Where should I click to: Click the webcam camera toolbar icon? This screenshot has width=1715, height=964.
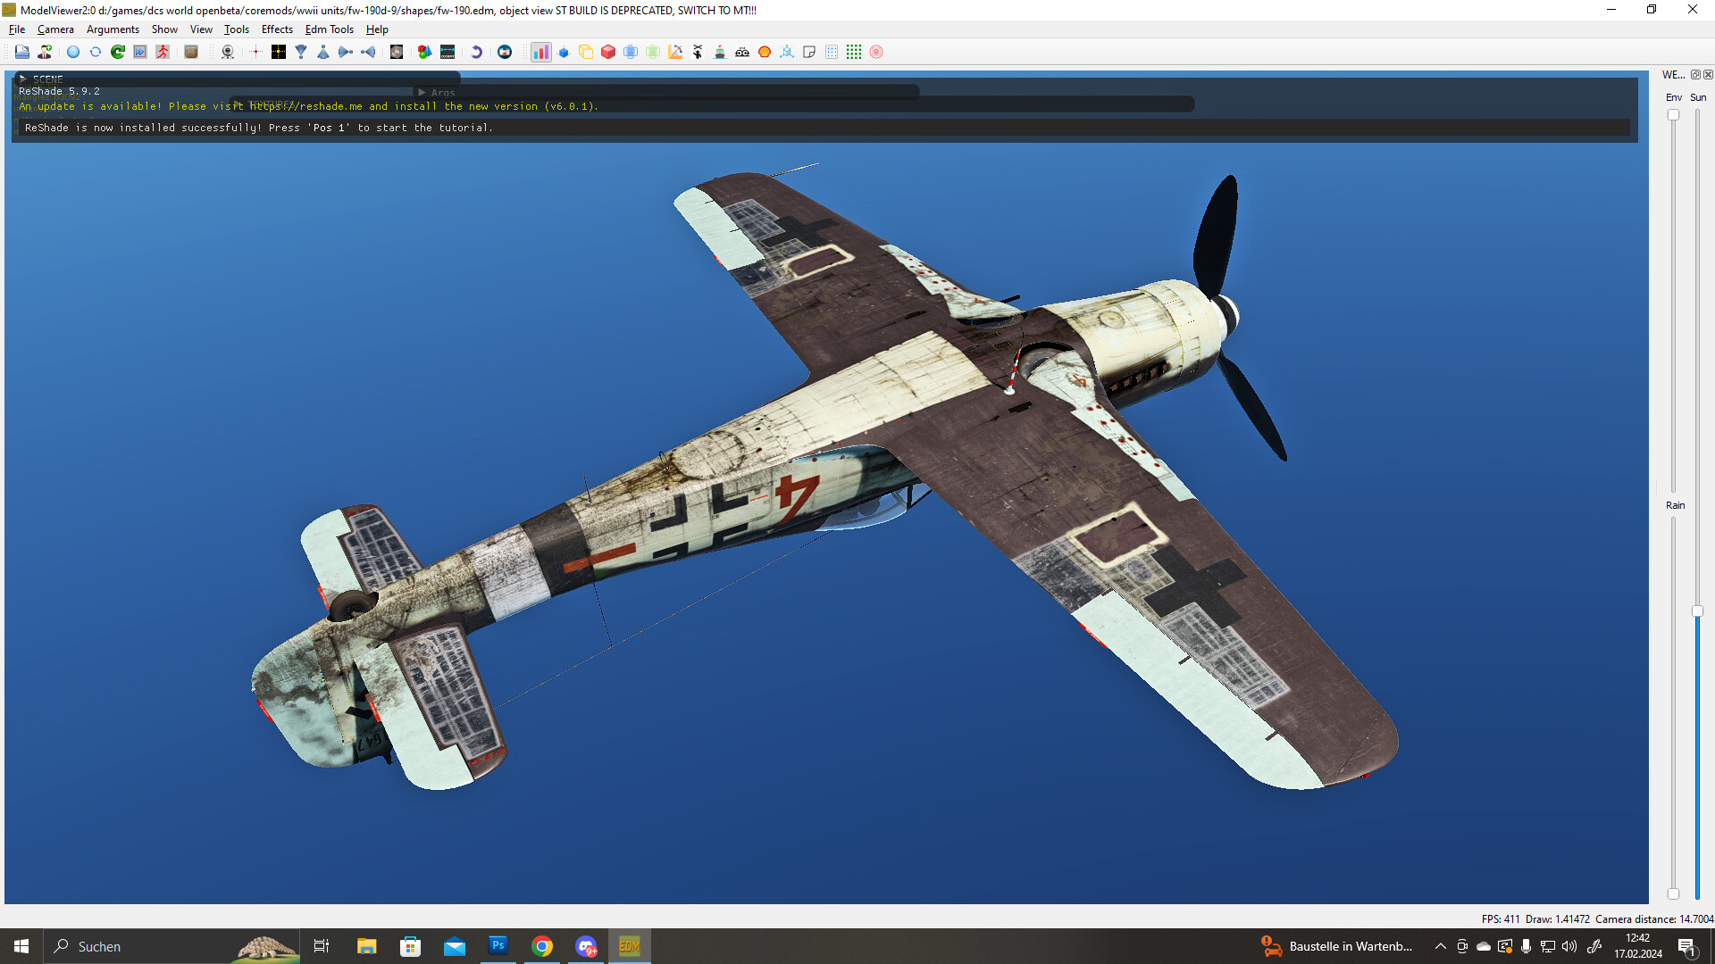click(x=228, y=52)
